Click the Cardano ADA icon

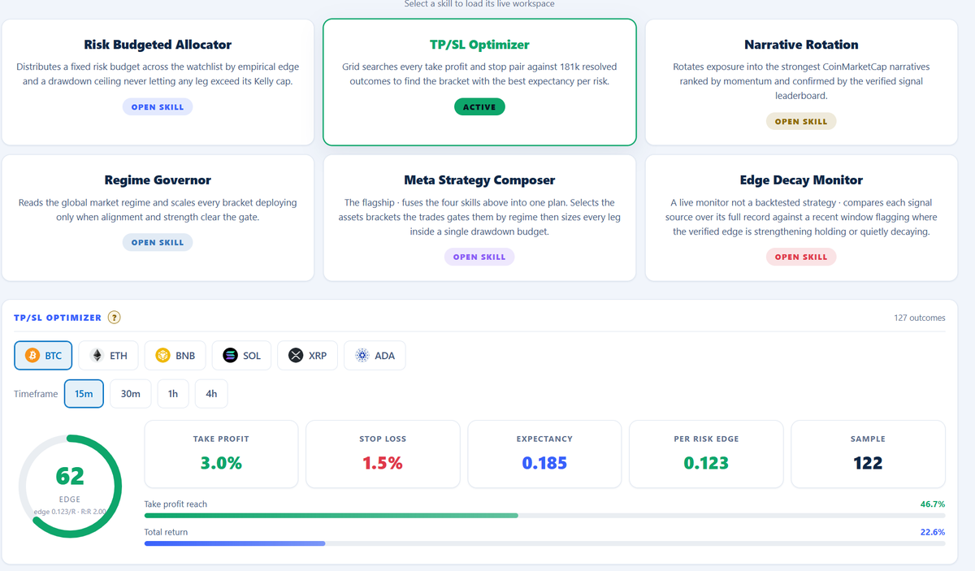(x=362, y=356)
